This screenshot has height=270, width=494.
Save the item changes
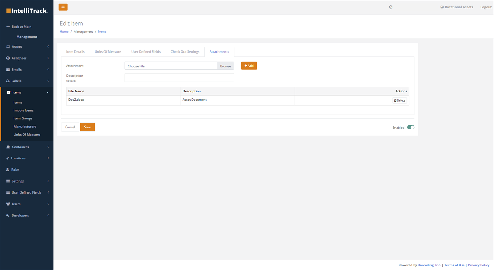click(88, 127)
